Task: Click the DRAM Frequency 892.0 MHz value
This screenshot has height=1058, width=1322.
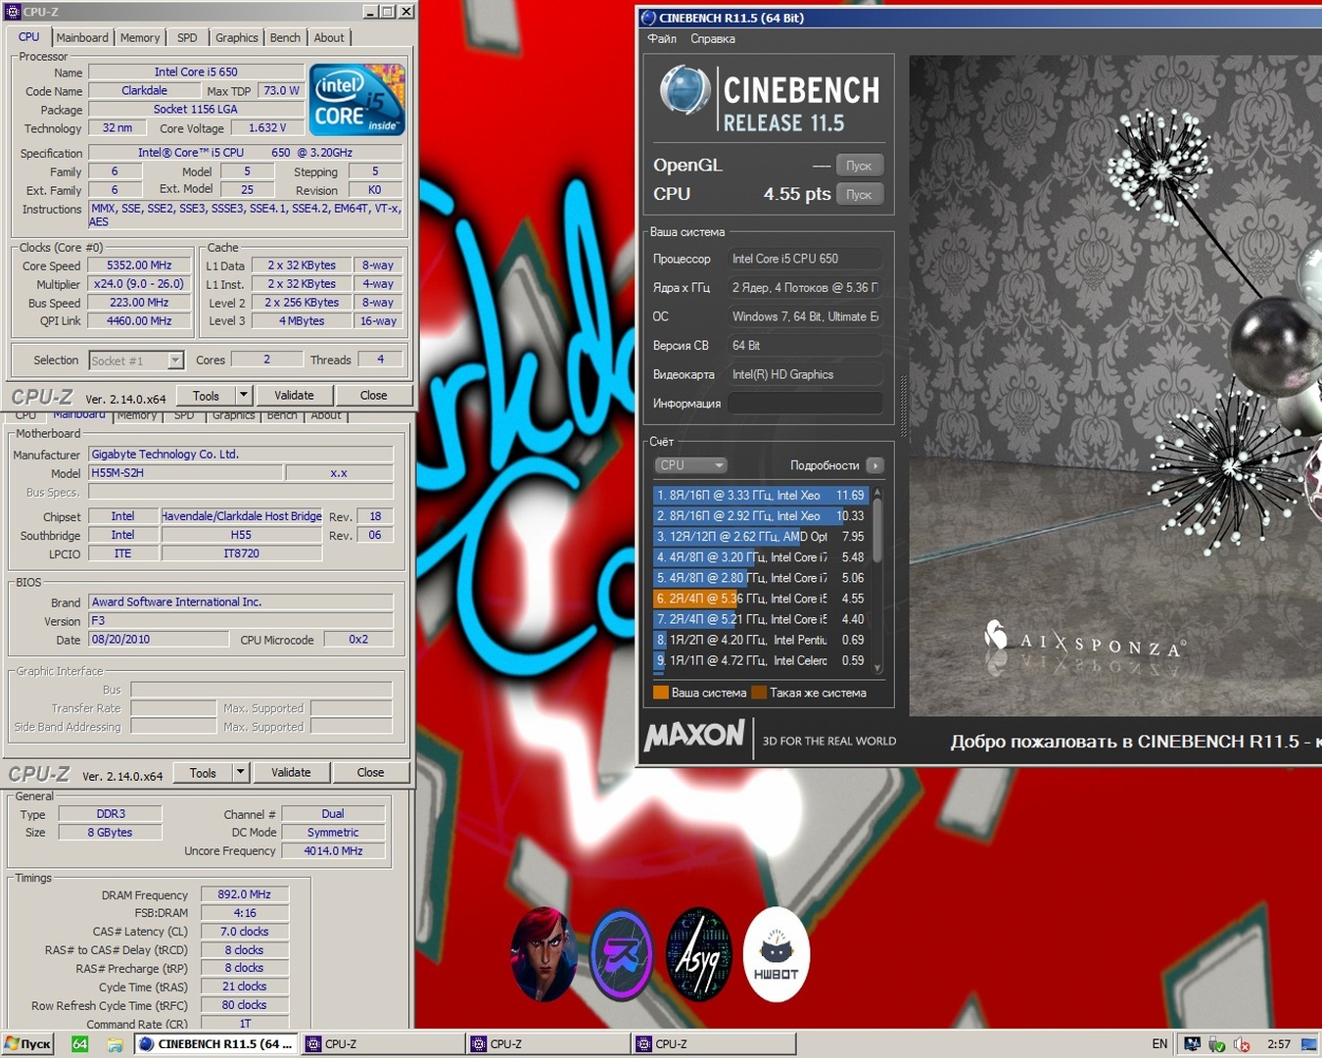Action: (x=245, y=894)
